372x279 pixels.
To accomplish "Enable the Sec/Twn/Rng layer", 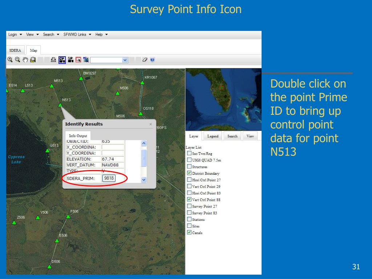I will [189, 153].
